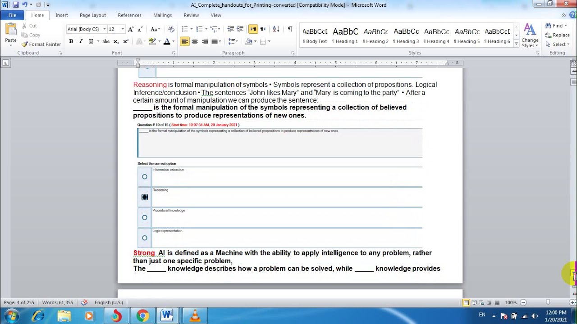Open the font name dropdown
This screenshot has width=577, height=324.
click(x=104, y=29)
